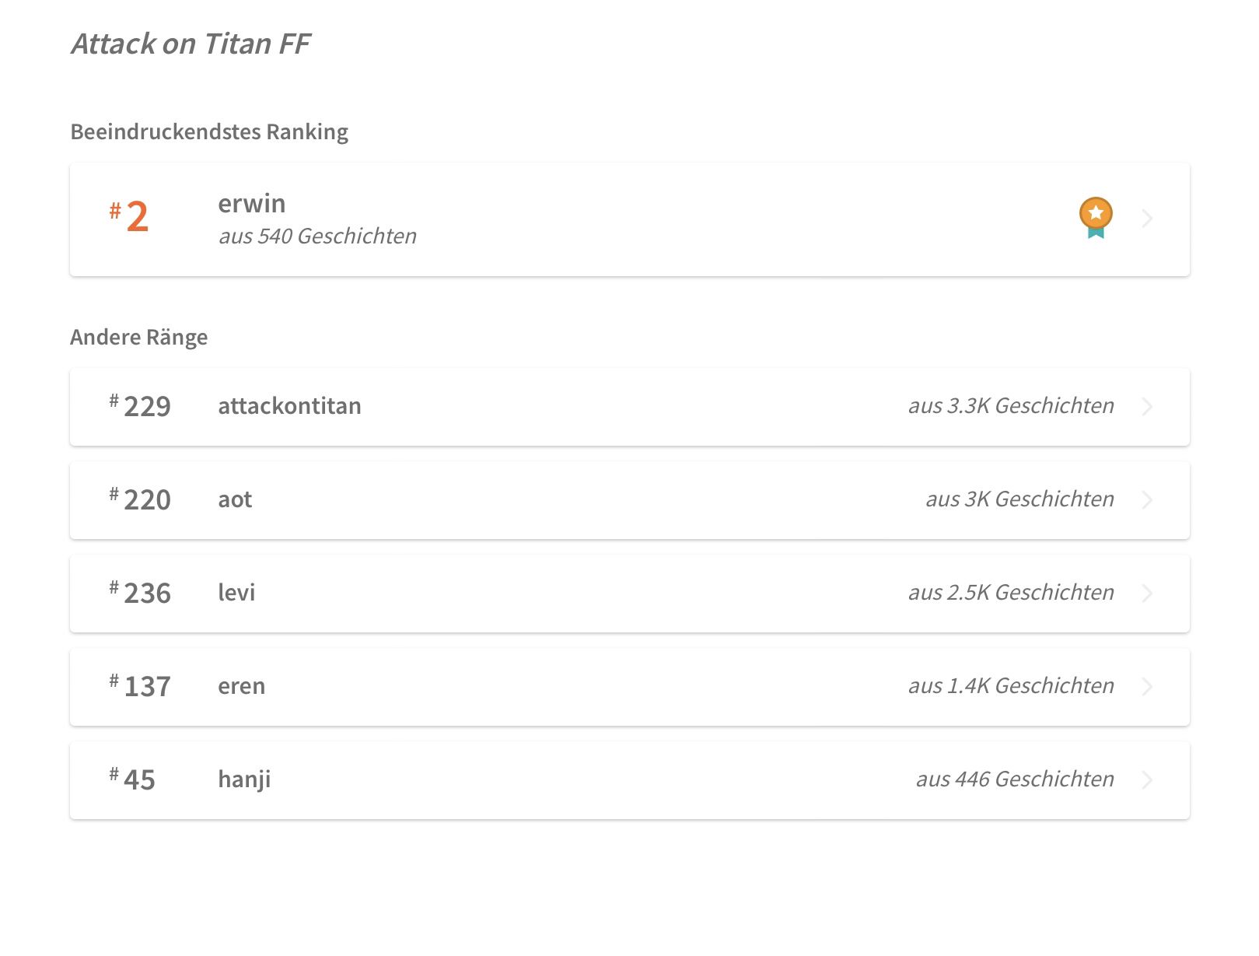Click 'aus 3.3K Geschichten' text
This screenshot has width=1259, height=956.
tap(1011, 405)
